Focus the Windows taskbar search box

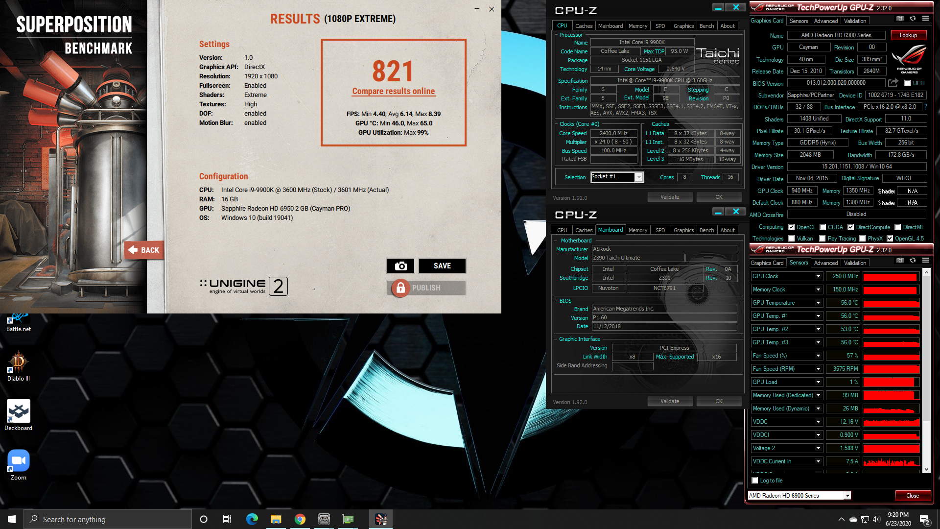pos(108,519)
